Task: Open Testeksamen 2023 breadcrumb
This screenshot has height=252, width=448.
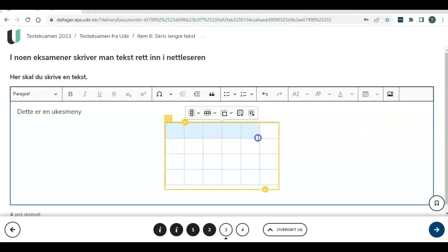Action: (49, 36)
